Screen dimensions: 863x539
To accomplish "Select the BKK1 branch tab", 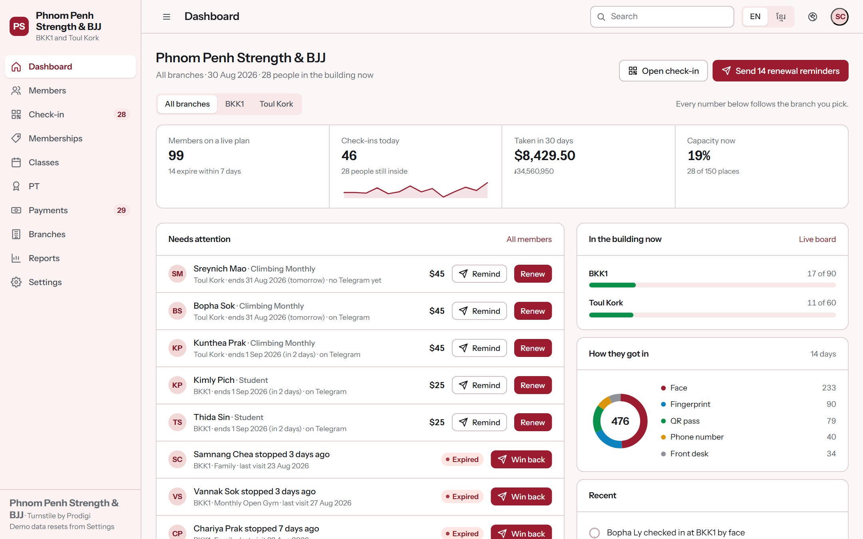I will tap(235, 104).
